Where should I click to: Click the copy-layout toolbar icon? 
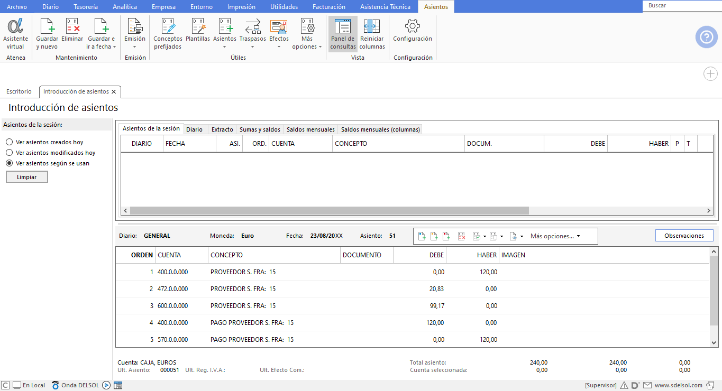point(493,236)
